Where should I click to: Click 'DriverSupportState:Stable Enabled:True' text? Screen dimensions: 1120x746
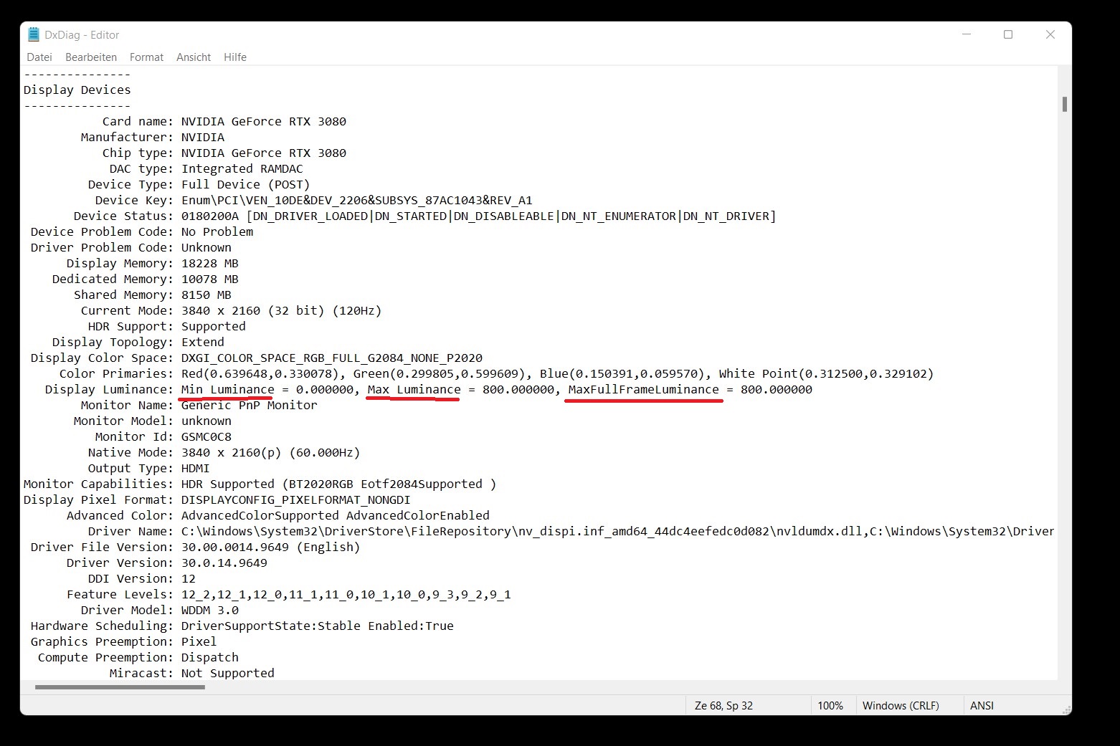[x=318, y=626]
